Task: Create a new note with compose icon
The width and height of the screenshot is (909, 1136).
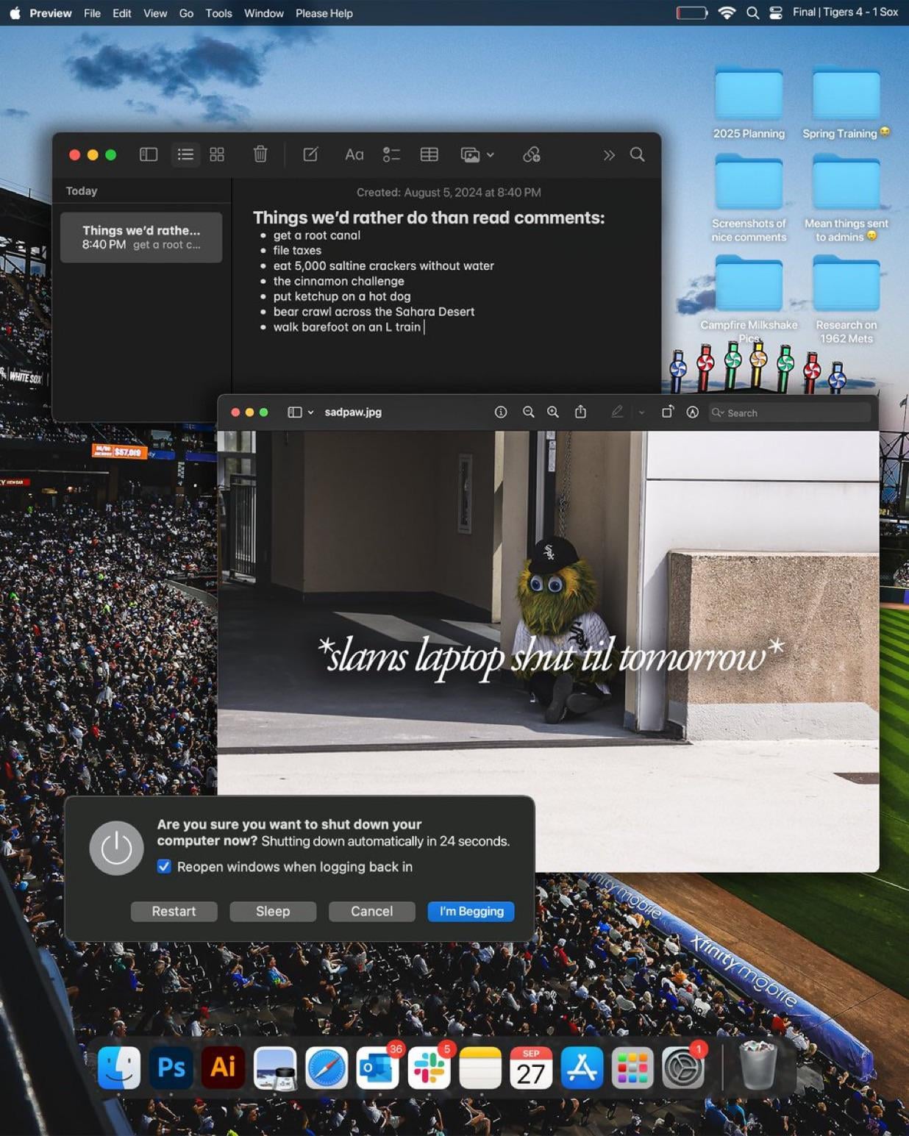Action: (x=310, y=154)
